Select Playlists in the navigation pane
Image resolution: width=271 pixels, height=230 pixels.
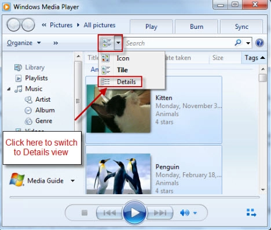coord(36,78)
